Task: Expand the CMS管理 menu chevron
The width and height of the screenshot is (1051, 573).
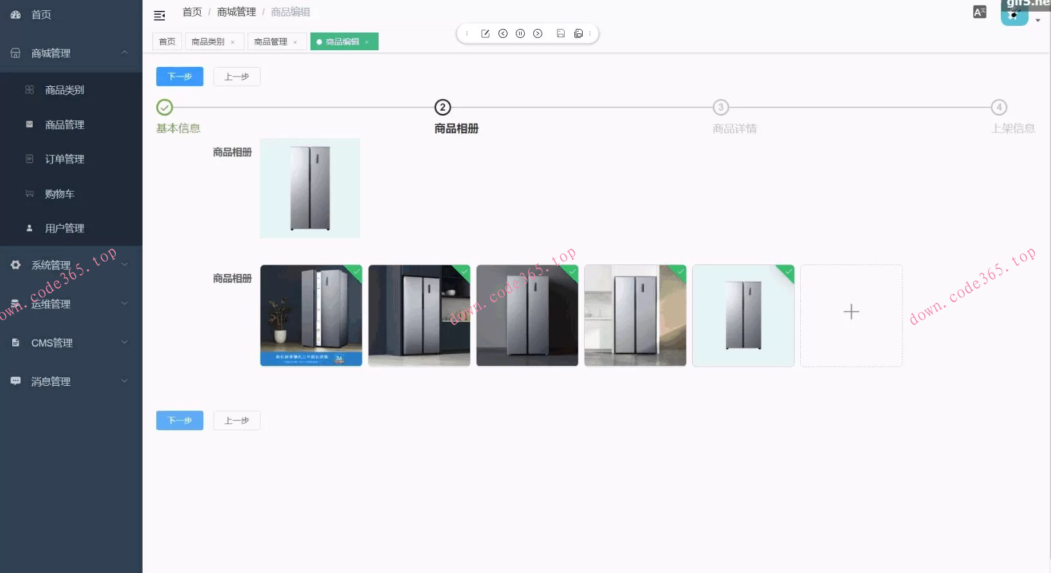Action: pyautogui.click(x=125, y=343)
